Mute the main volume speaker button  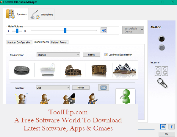tap(104, 30)
